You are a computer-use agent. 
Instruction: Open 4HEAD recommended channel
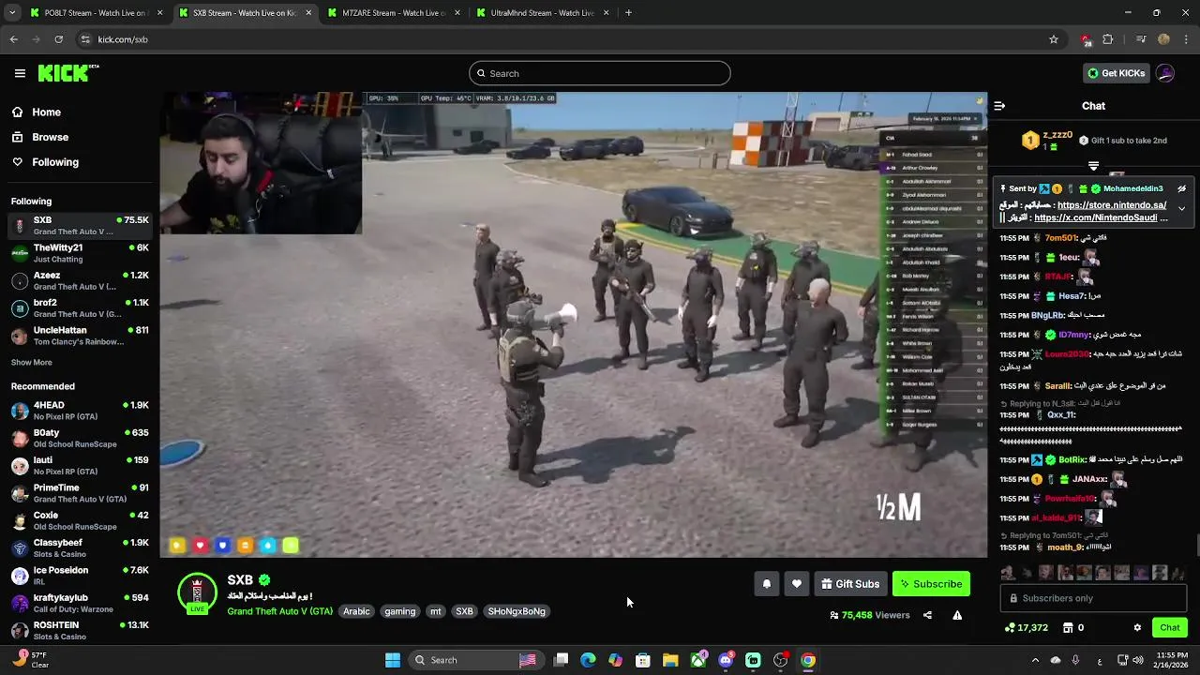point(80,411)
